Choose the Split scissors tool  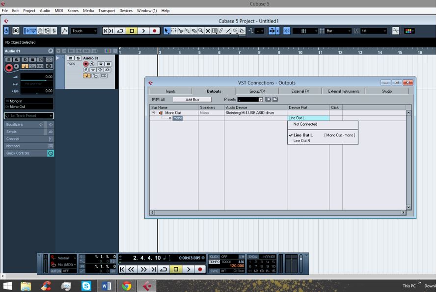click(x=180, y=31)
